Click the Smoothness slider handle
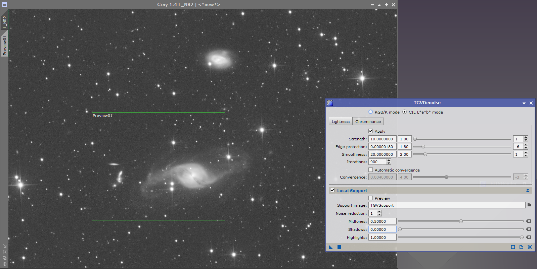The height and width of the screenshot is (269, 537). point(425,154)
